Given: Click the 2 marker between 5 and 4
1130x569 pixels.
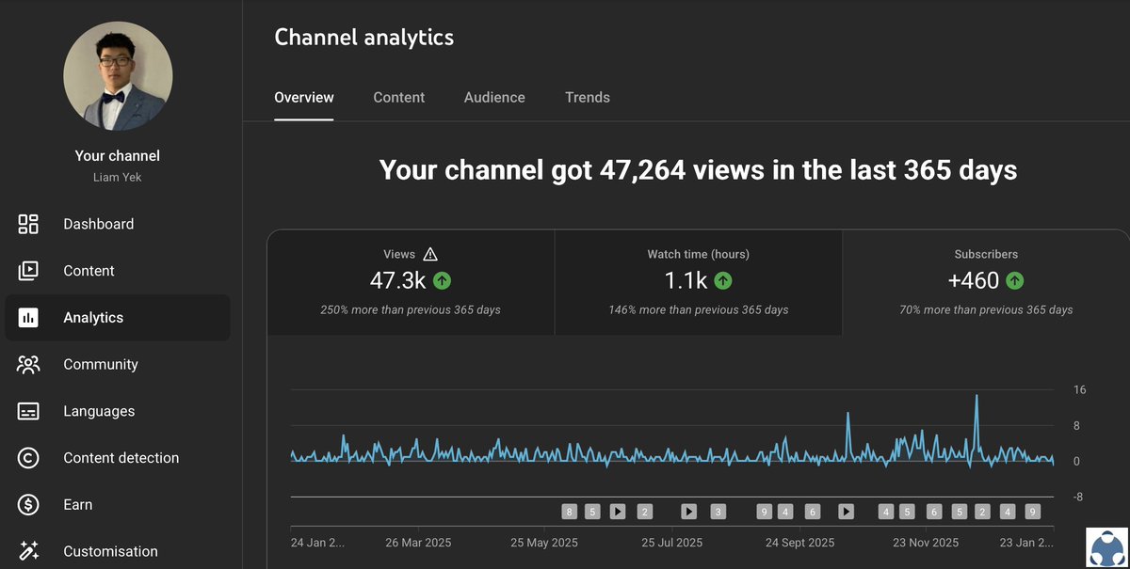Looking at the screenshot, I should (x=982, y=512).
